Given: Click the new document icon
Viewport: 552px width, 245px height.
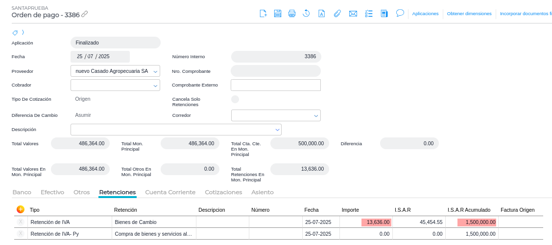Looking at the screenshot, I should pos(263,14).
